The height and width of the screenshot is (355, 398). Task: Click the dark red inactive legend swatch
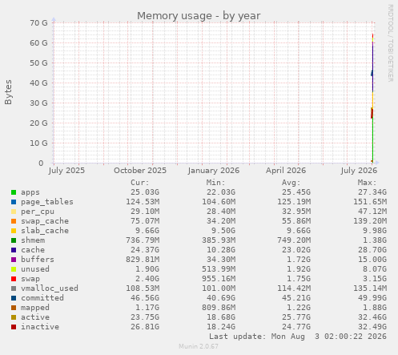(x=14, y=327)
